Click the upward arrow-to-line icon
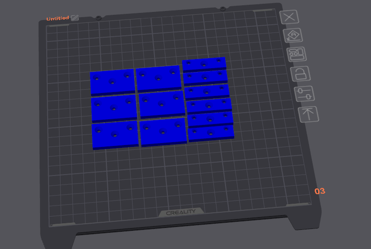 tap(309, 114)
